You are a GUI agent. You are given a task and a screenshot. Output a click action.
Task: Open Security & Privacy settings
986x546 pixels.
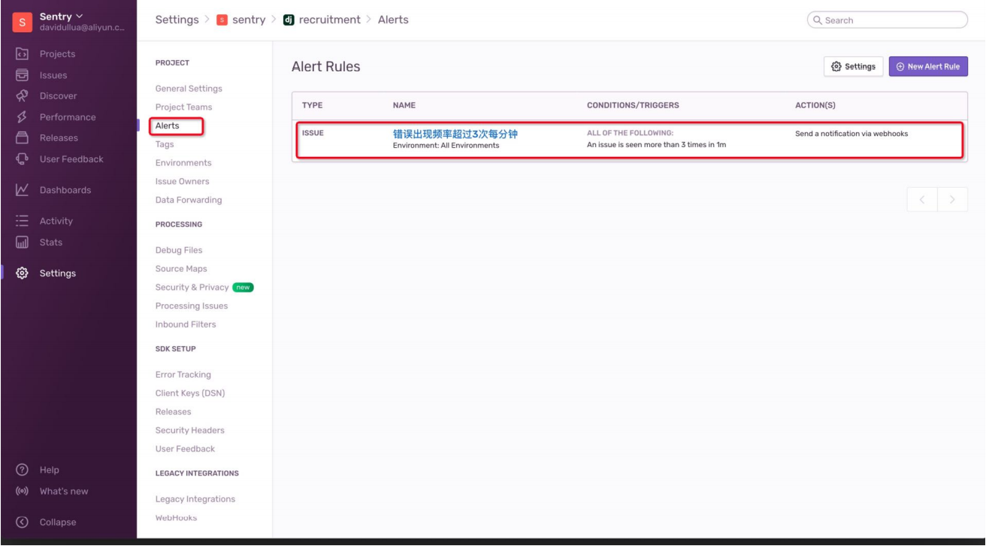click(192, 287)
